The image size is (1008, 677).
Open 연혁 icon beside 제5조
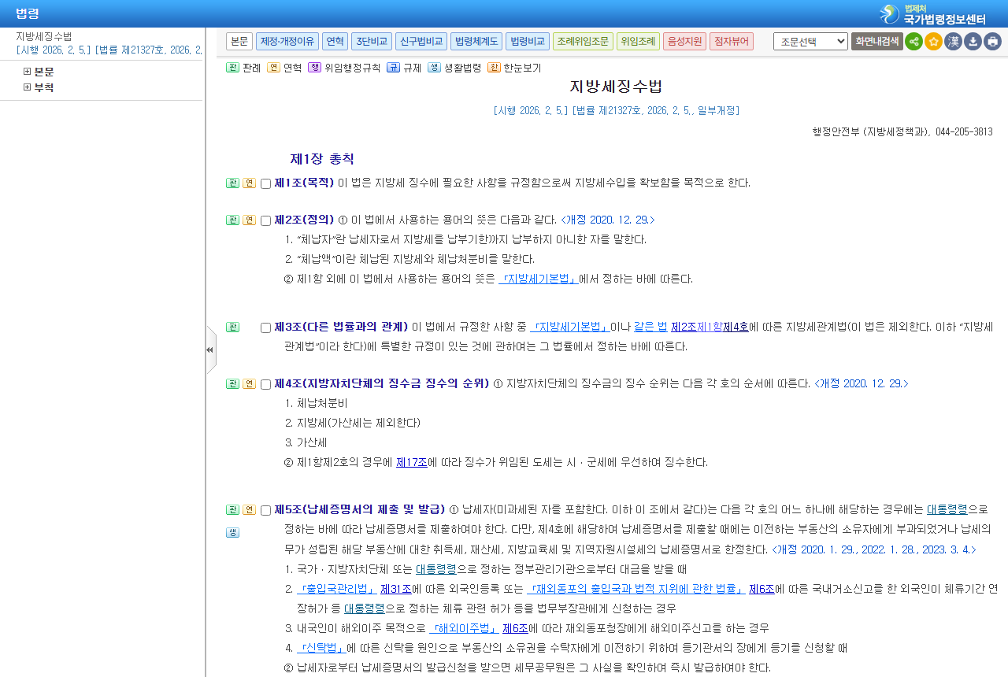[x=249, y=509]
